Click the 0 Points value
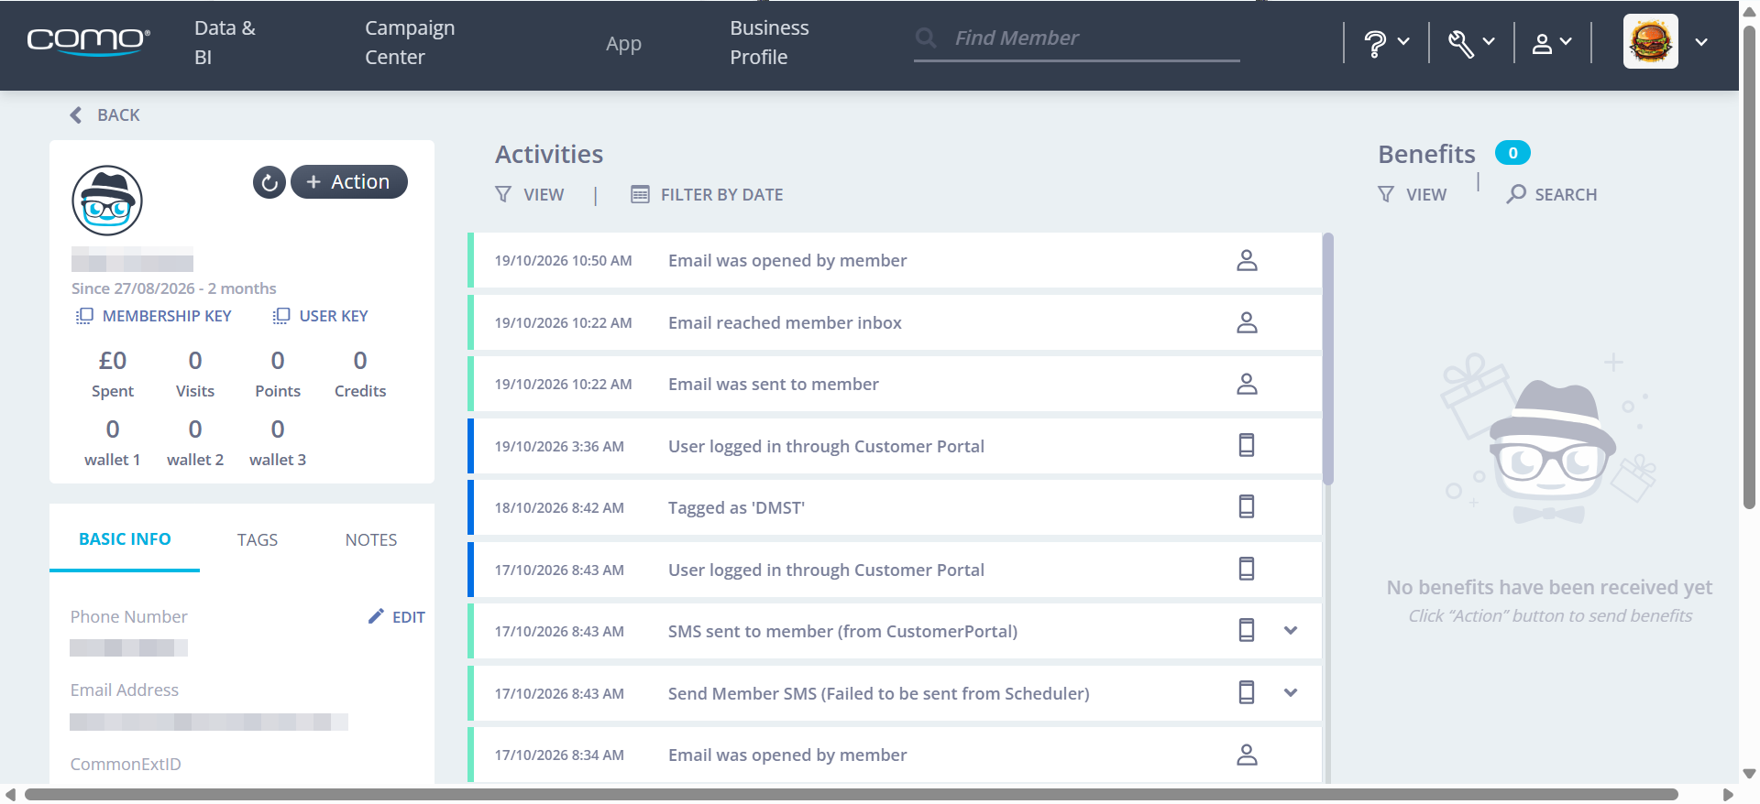 (x=278, y=361)
